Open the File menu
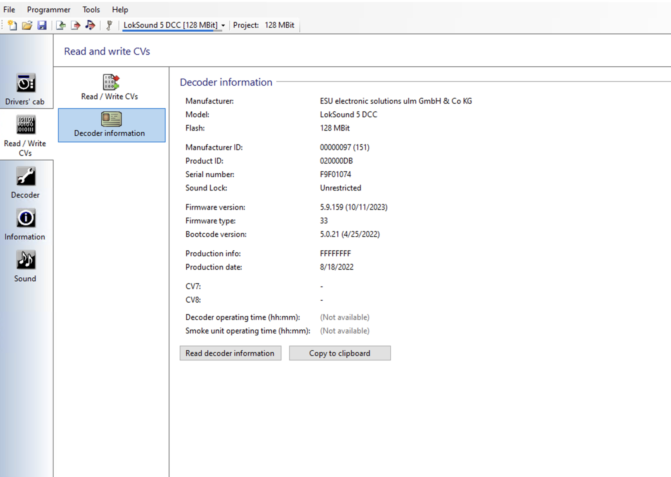Screen dimensions: 671x477 tap(9, 10)
